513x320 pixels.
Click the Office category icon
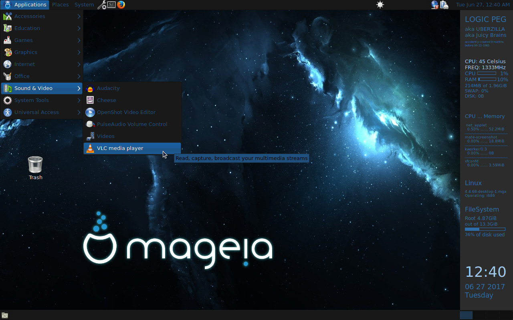pos(7,76)
